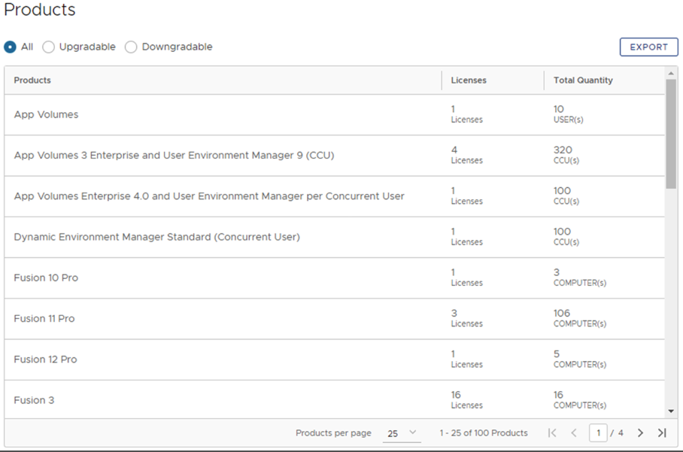Viewport: 683px width, 452px height.
Task: Jump to the last page of products
Action: 662,433
